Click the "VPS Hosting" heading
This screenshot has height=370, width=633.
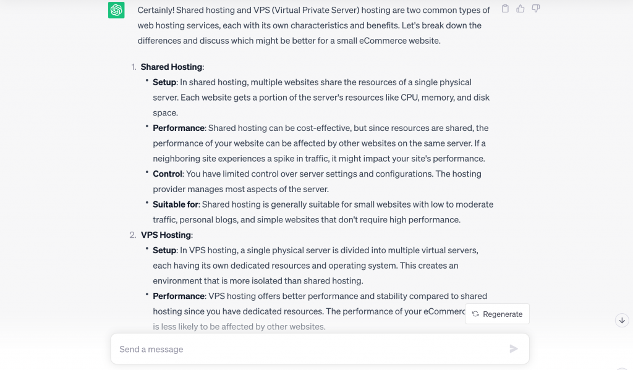pos(166,235)
